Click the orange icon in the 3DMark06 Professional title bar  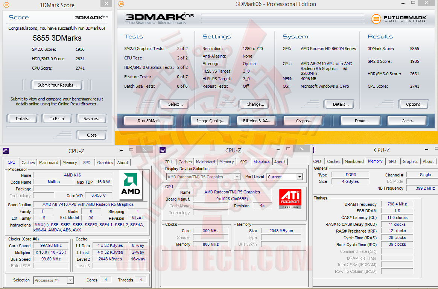click(121, 4)
